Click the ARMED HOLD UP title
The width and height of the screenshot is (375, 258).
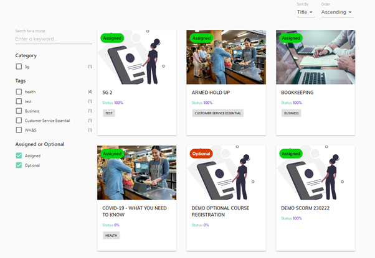pos(211,93)
